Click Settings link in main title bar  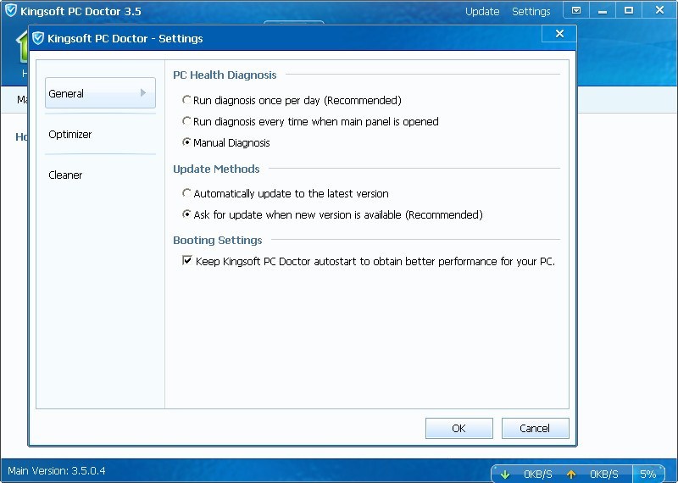tap(531, 11)
